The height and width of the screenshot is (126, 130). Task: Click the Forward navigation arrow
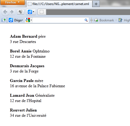click(x=12, y=12)
